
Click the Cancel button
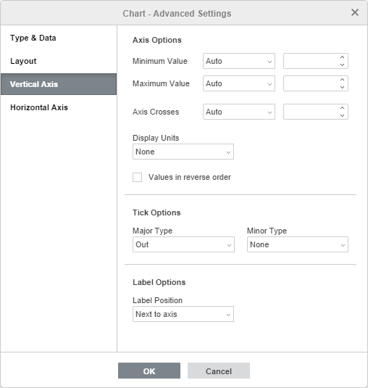(219, 371)
